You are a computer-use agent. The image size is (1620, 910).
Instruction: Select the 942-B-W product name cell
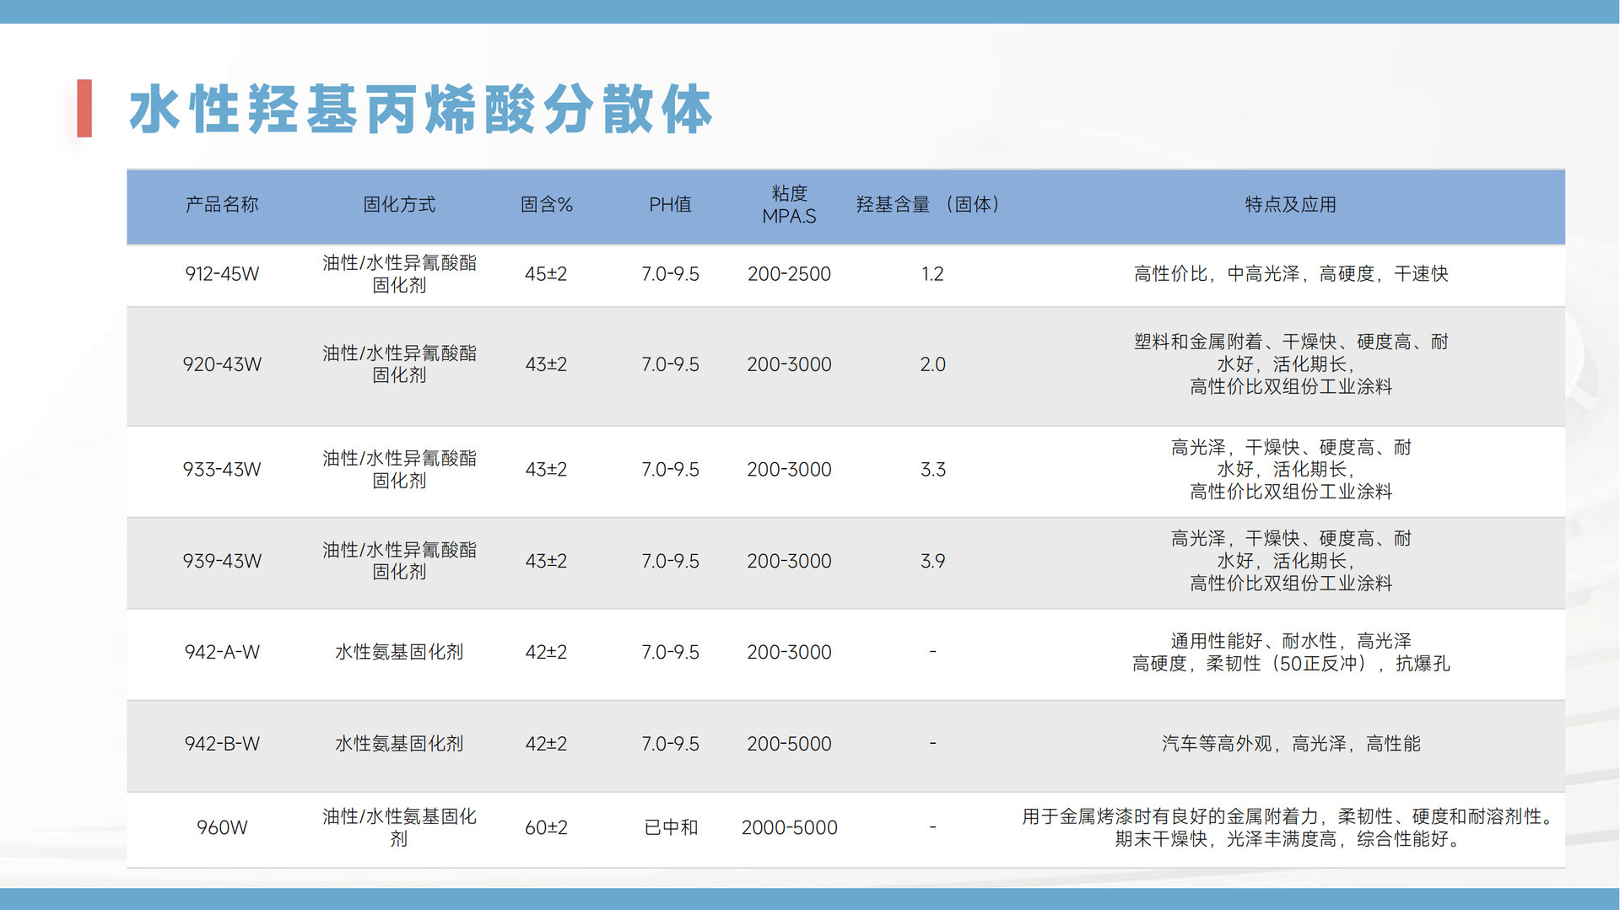(222, 744)
